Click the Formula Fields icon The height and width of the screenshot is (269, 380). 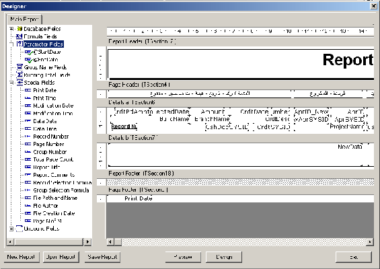click(19, 36)
